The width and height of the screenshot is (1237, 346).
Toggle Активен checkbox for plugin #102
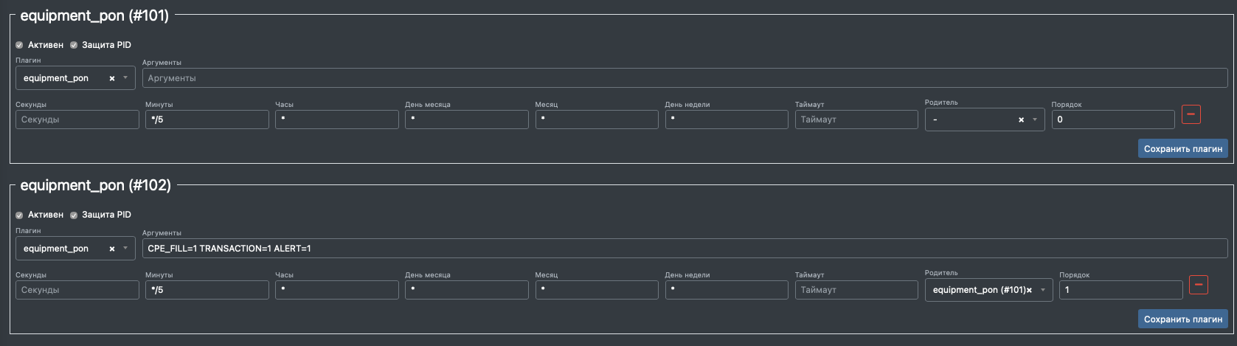coord(19,215)
